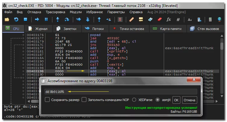Select the asmjit assembler option
The image size is (227, 122).
point(157,100)
